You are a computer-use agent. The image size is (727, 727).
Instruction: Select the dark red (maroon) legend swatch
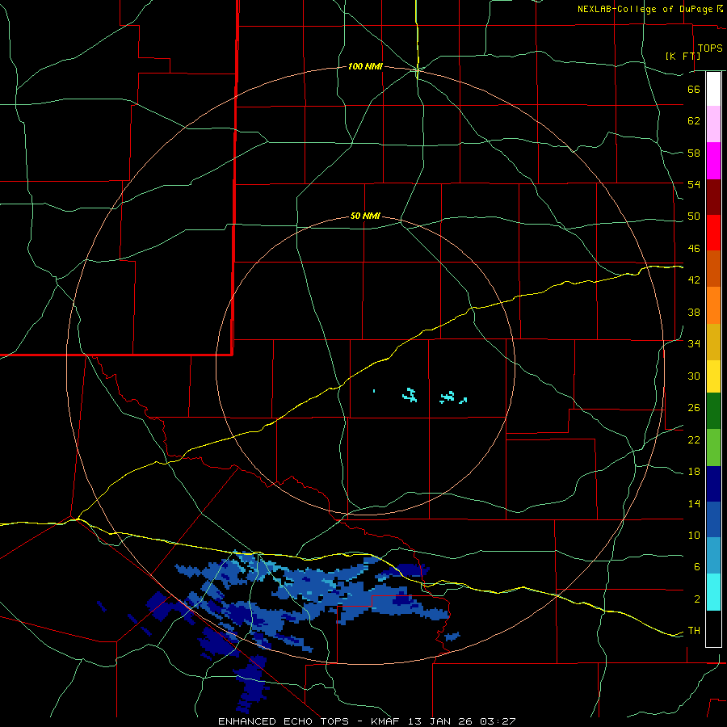pos(713,198)
